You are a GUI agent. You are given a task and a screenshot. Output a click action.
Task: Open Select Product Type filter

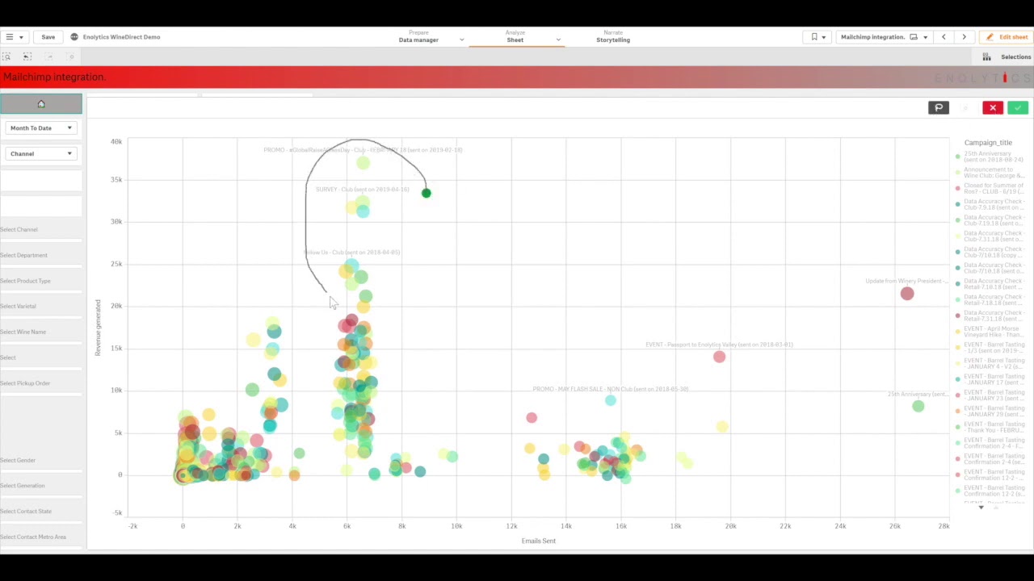point(40,281)
